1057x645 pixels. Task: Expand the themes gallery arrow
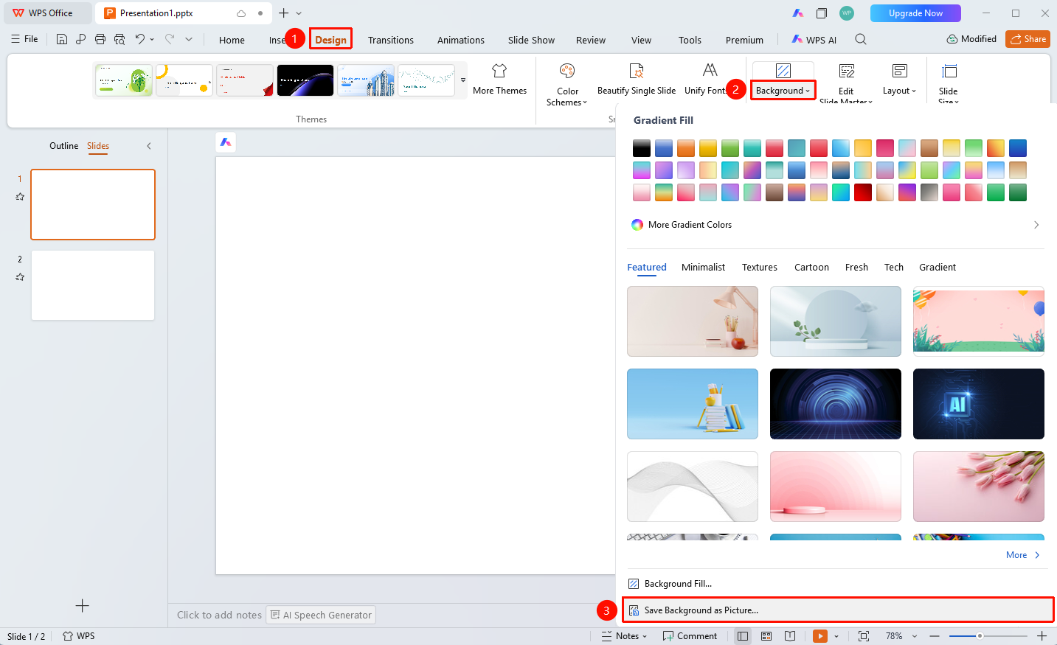coord(463,80)
